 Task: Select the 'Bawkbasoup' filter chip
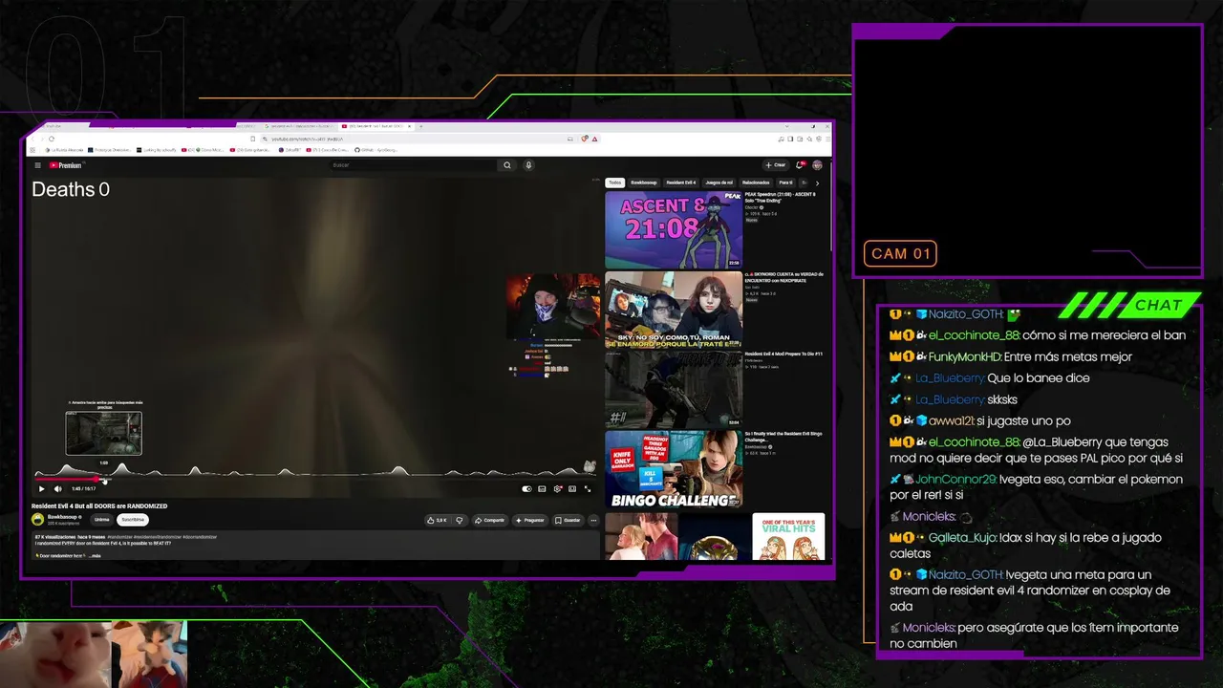pyautogui.click(x=643, y=183)
